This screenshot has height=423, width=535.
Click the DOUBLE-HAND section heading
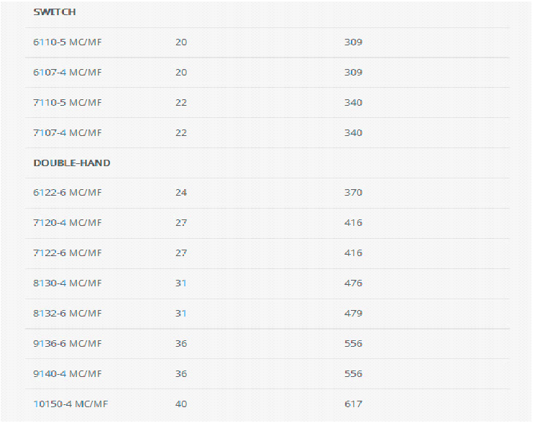tap(72, 163)
